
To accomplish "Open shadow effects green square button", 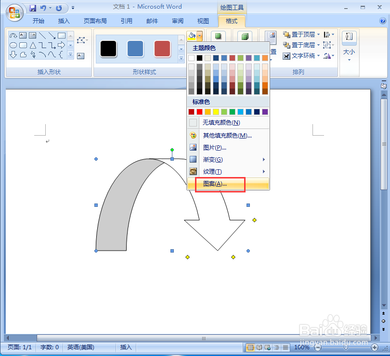I will coord(218,36).
